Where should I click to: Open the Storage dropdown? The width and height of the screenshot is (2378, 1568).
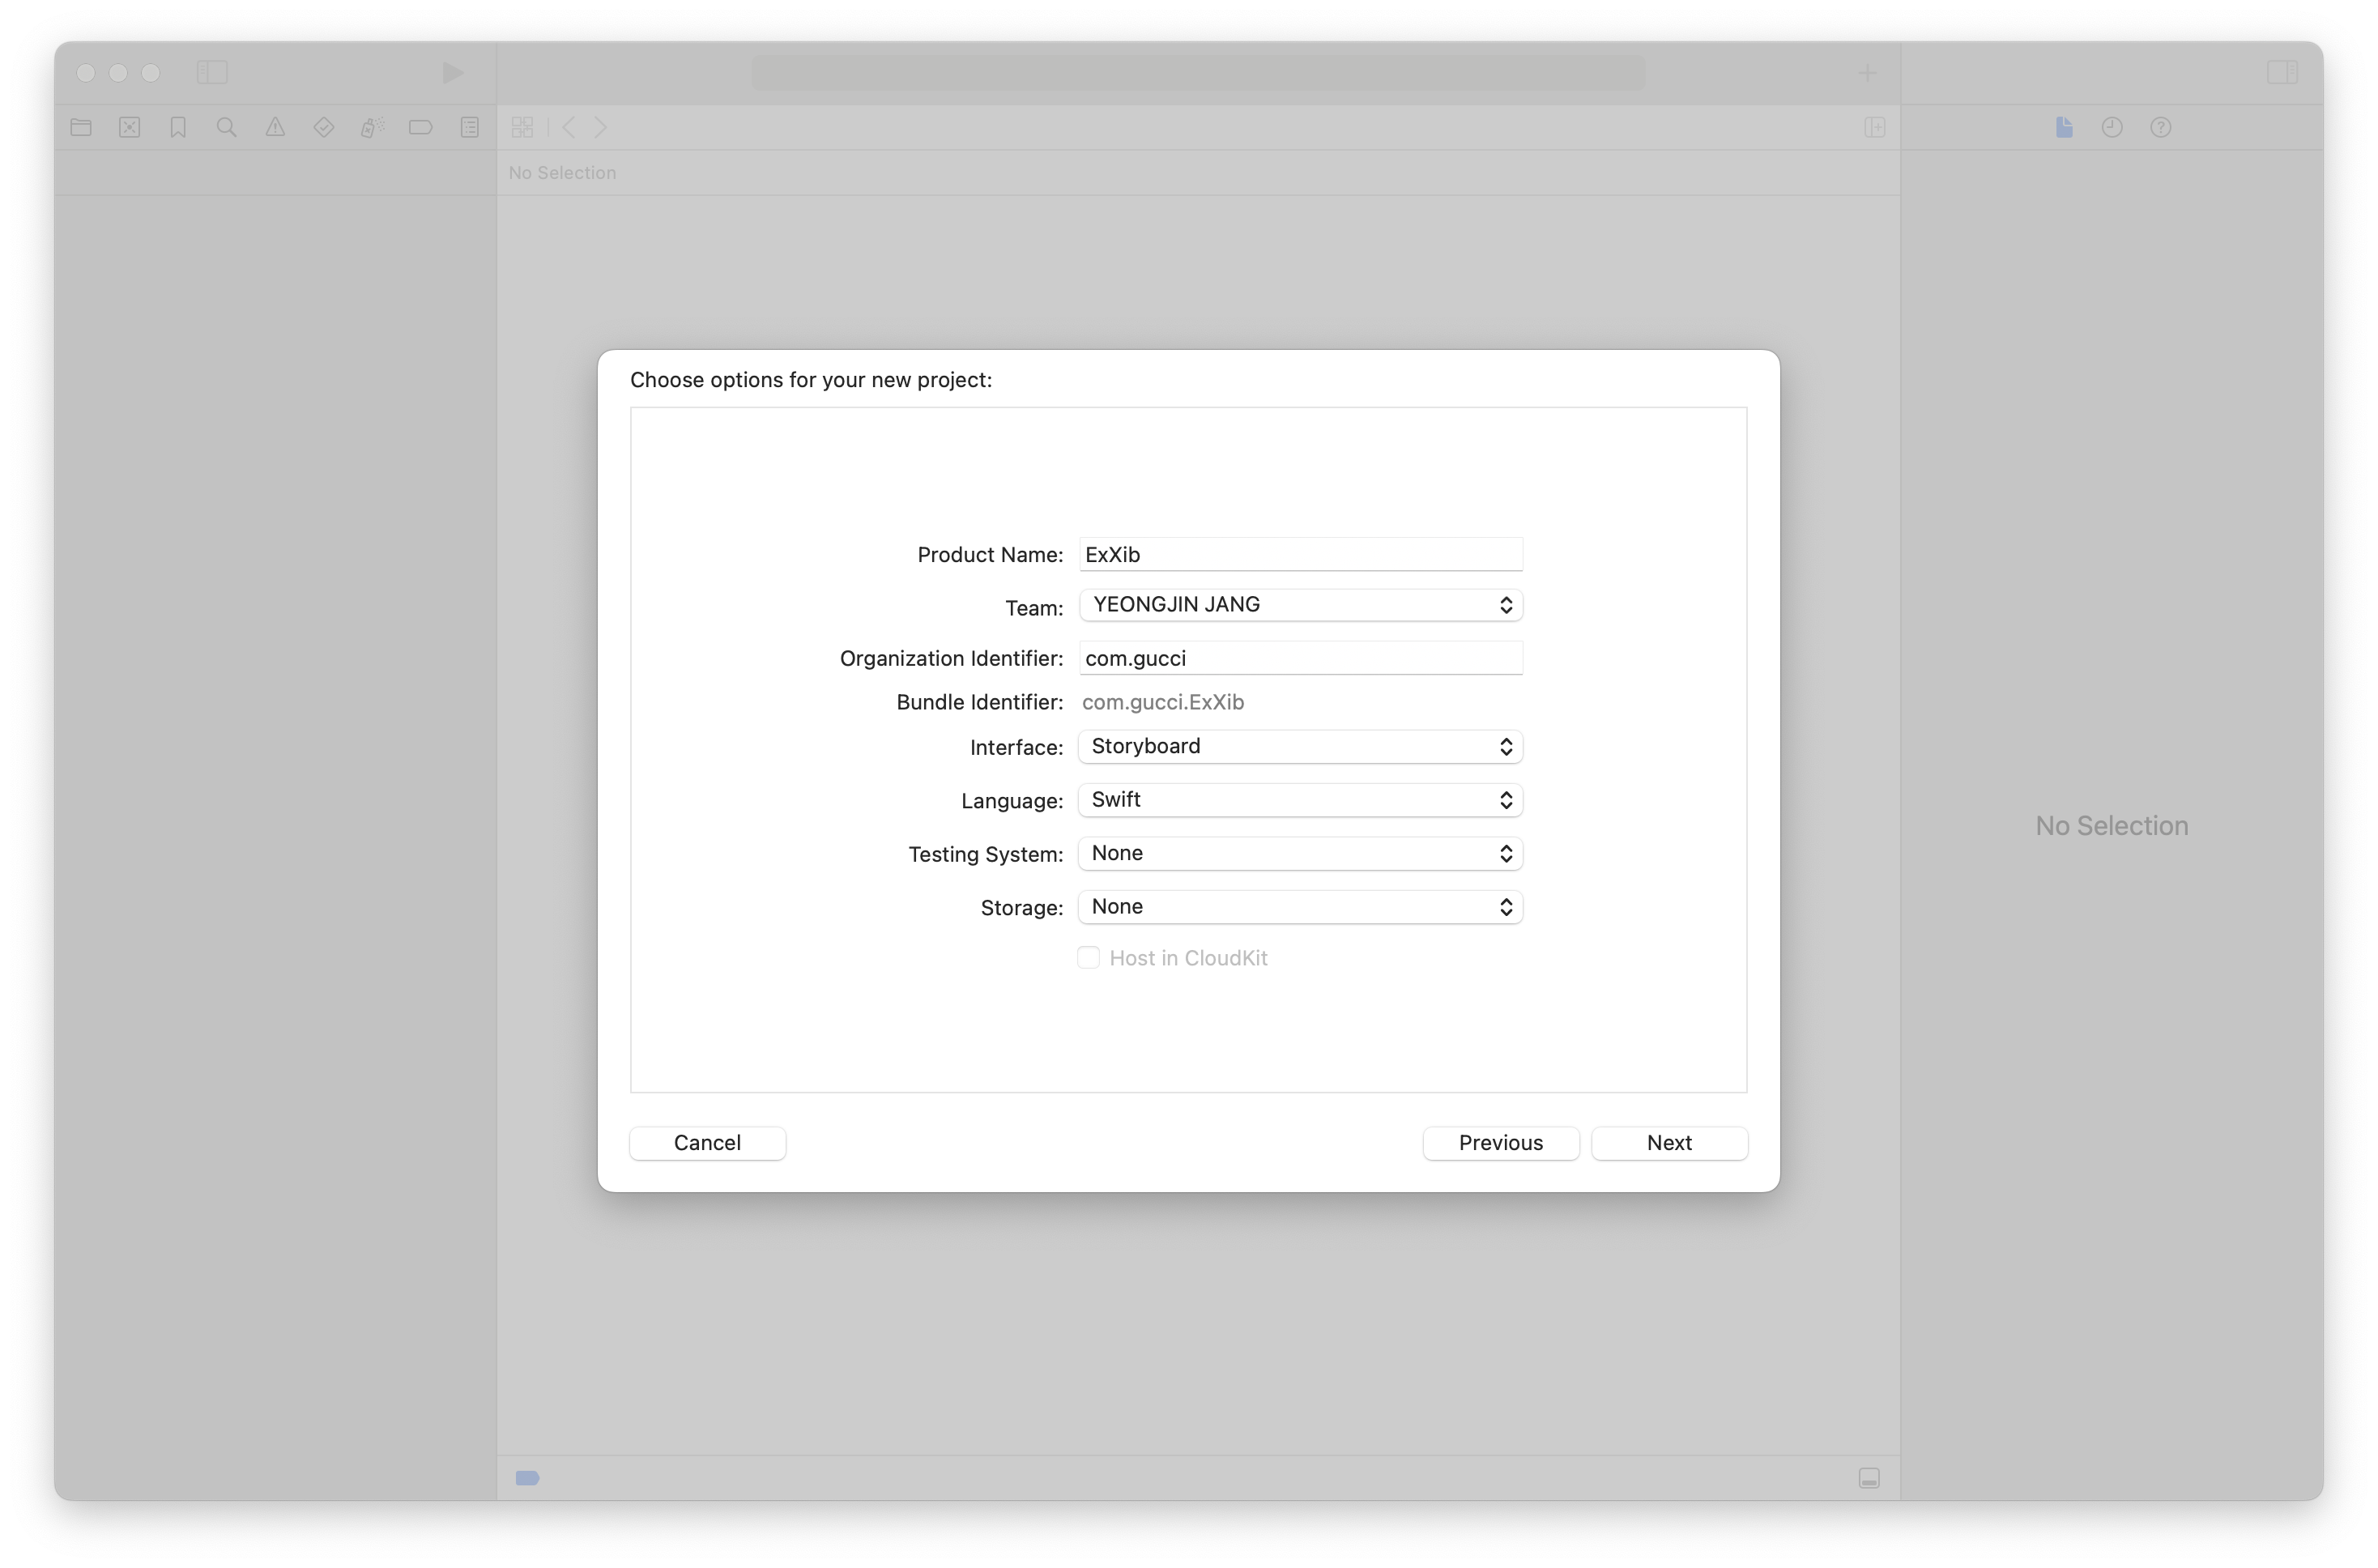tap(1300, 907)
